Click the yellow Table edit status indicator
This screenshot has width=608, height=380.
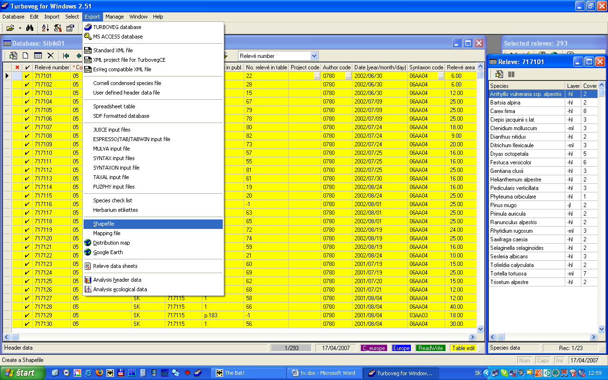tap(463, 348)
